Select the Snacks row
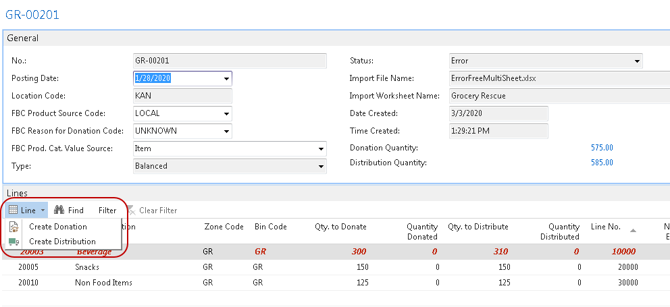The image size is (670, 307). (x=87, y=267)
